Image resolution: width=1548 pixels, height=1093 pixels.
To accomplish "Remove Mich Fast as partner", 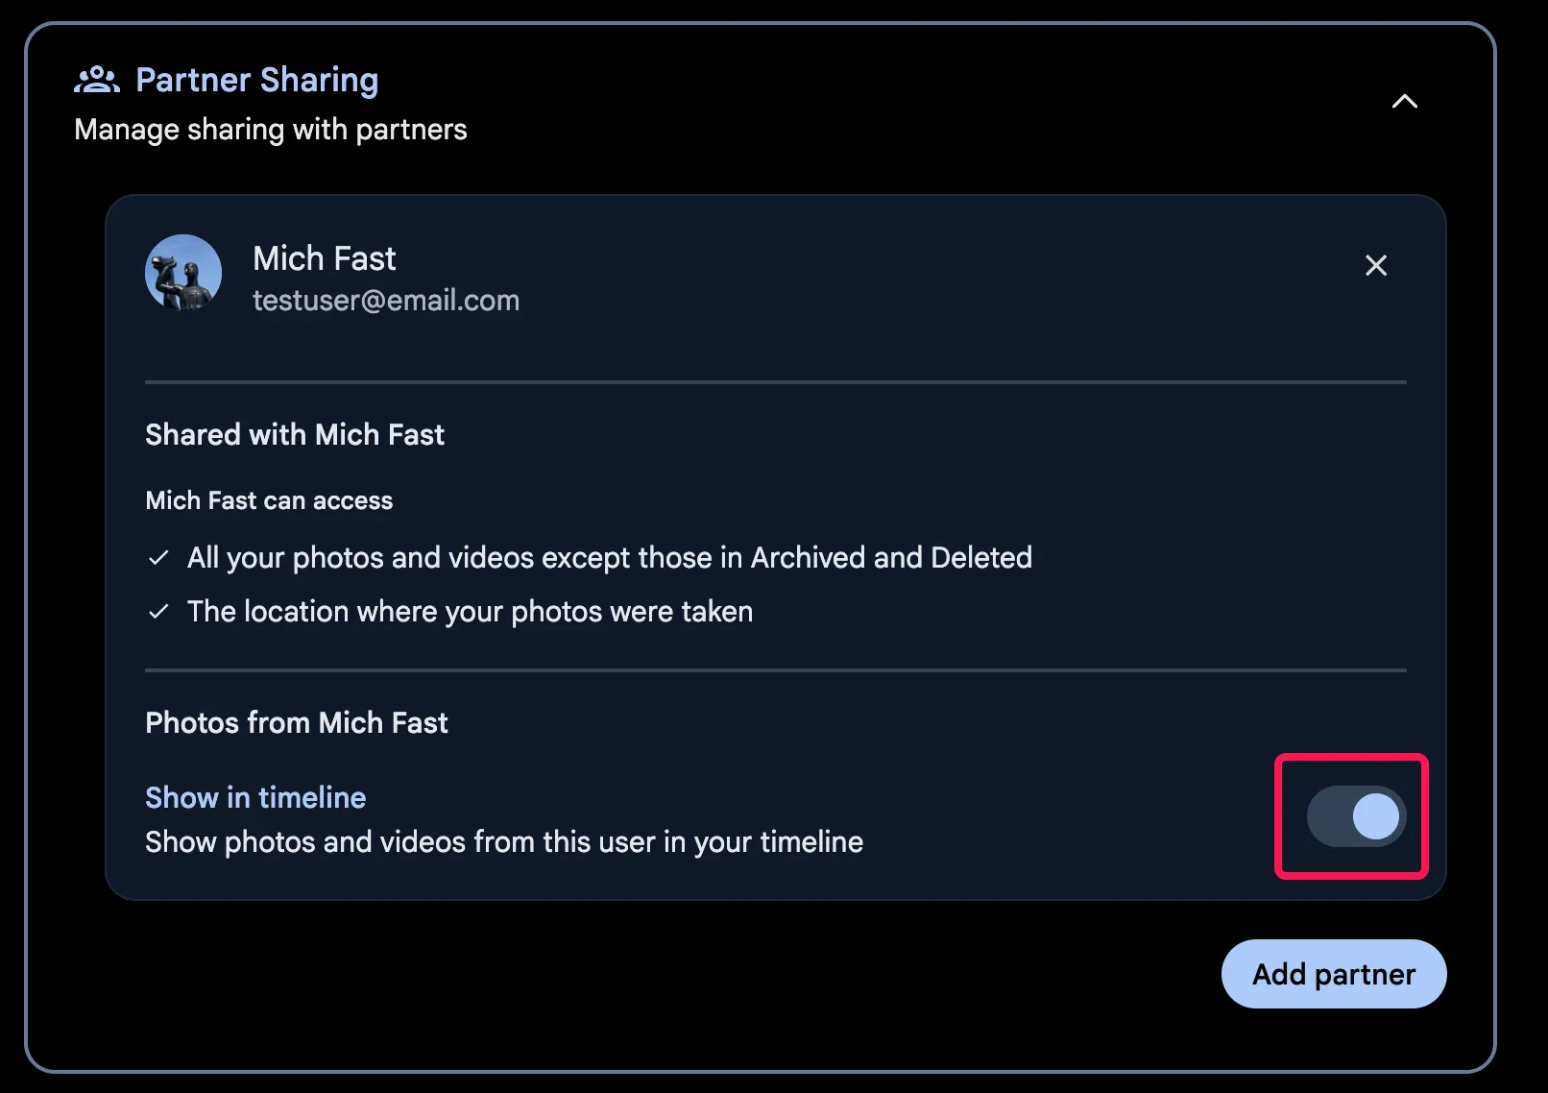I will click(x=1375, y=265).
